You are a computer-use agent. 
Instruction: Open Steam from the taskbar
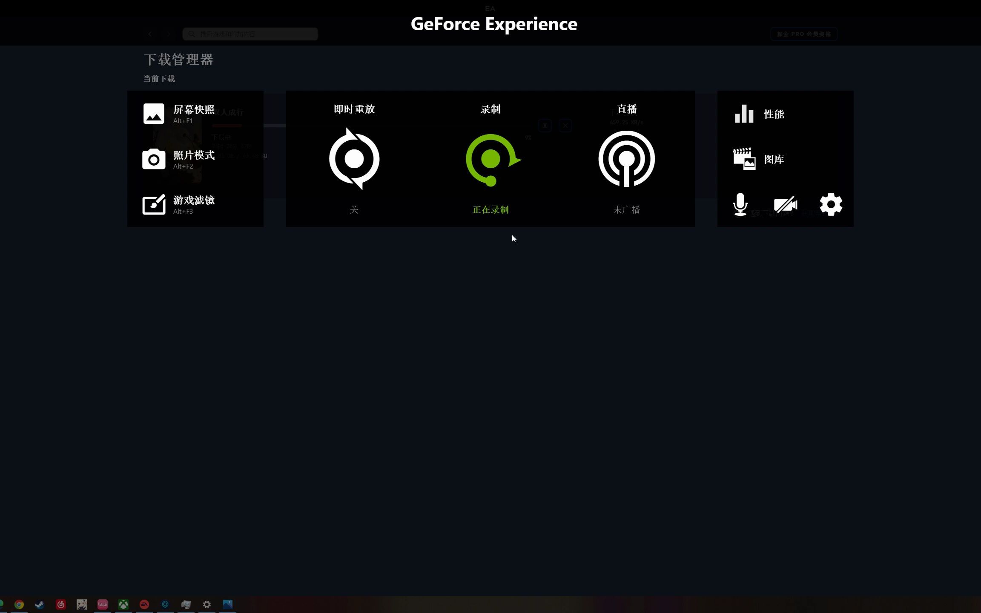[x=40, y=604]
